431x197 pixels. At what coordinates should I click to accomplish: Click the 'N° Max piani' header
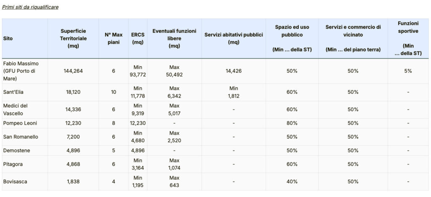click(x=114, y=38)
